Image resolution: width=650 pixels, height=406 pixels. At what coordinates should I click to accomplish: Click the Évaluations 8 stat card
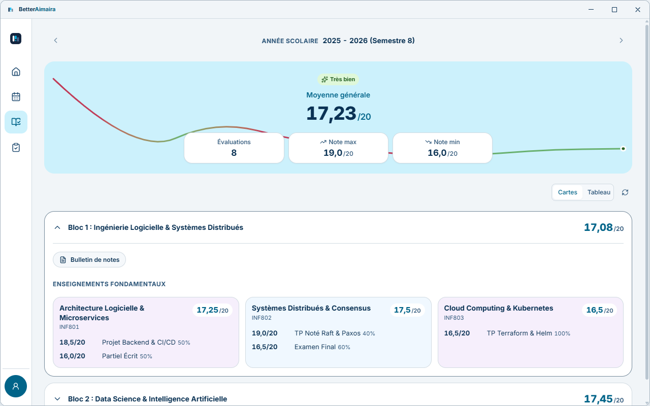click(x=234, y=148)
